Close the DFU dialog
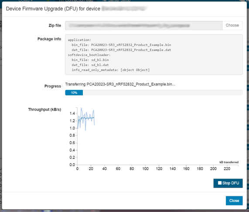Screen dimensions: 249x212 234,201
